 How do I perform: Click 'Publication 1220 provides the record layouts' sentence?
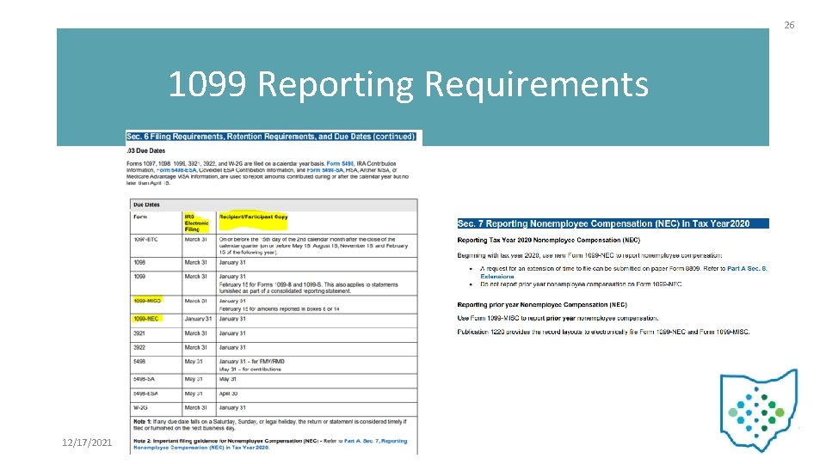click(603, 332)
